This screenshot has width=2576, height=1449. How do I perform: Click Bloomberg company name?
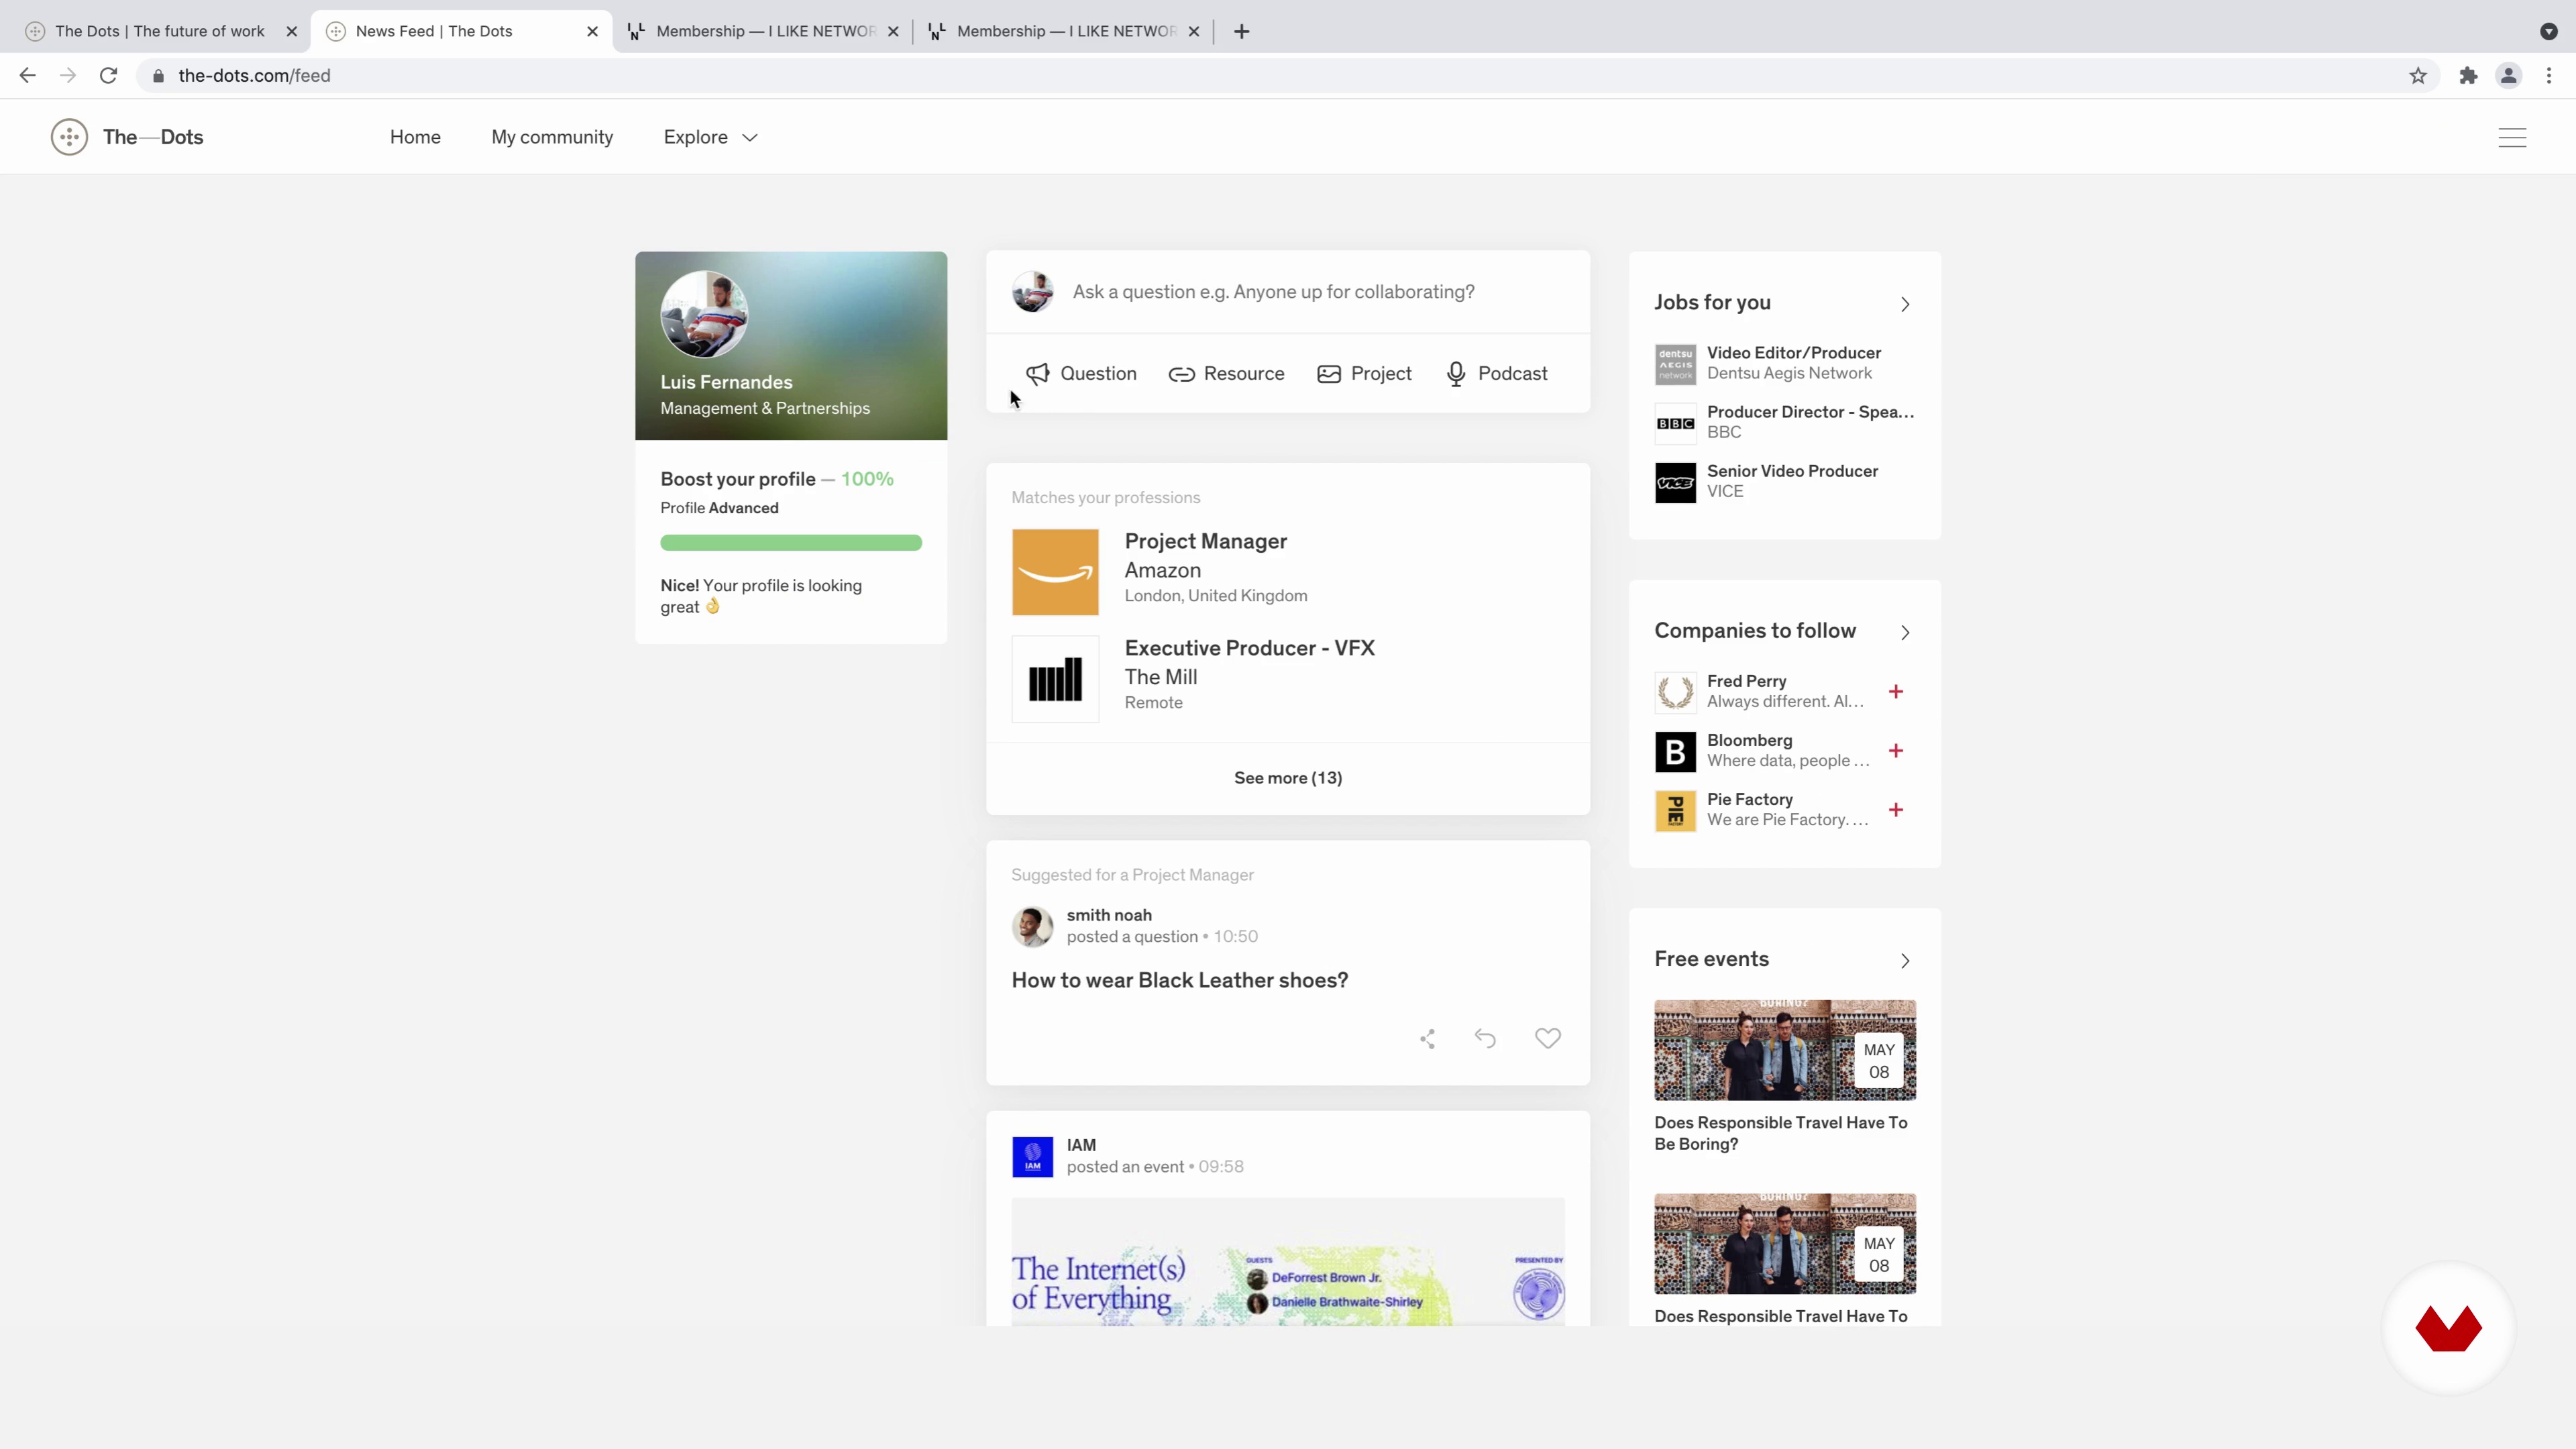click(x=1749, y=740)
